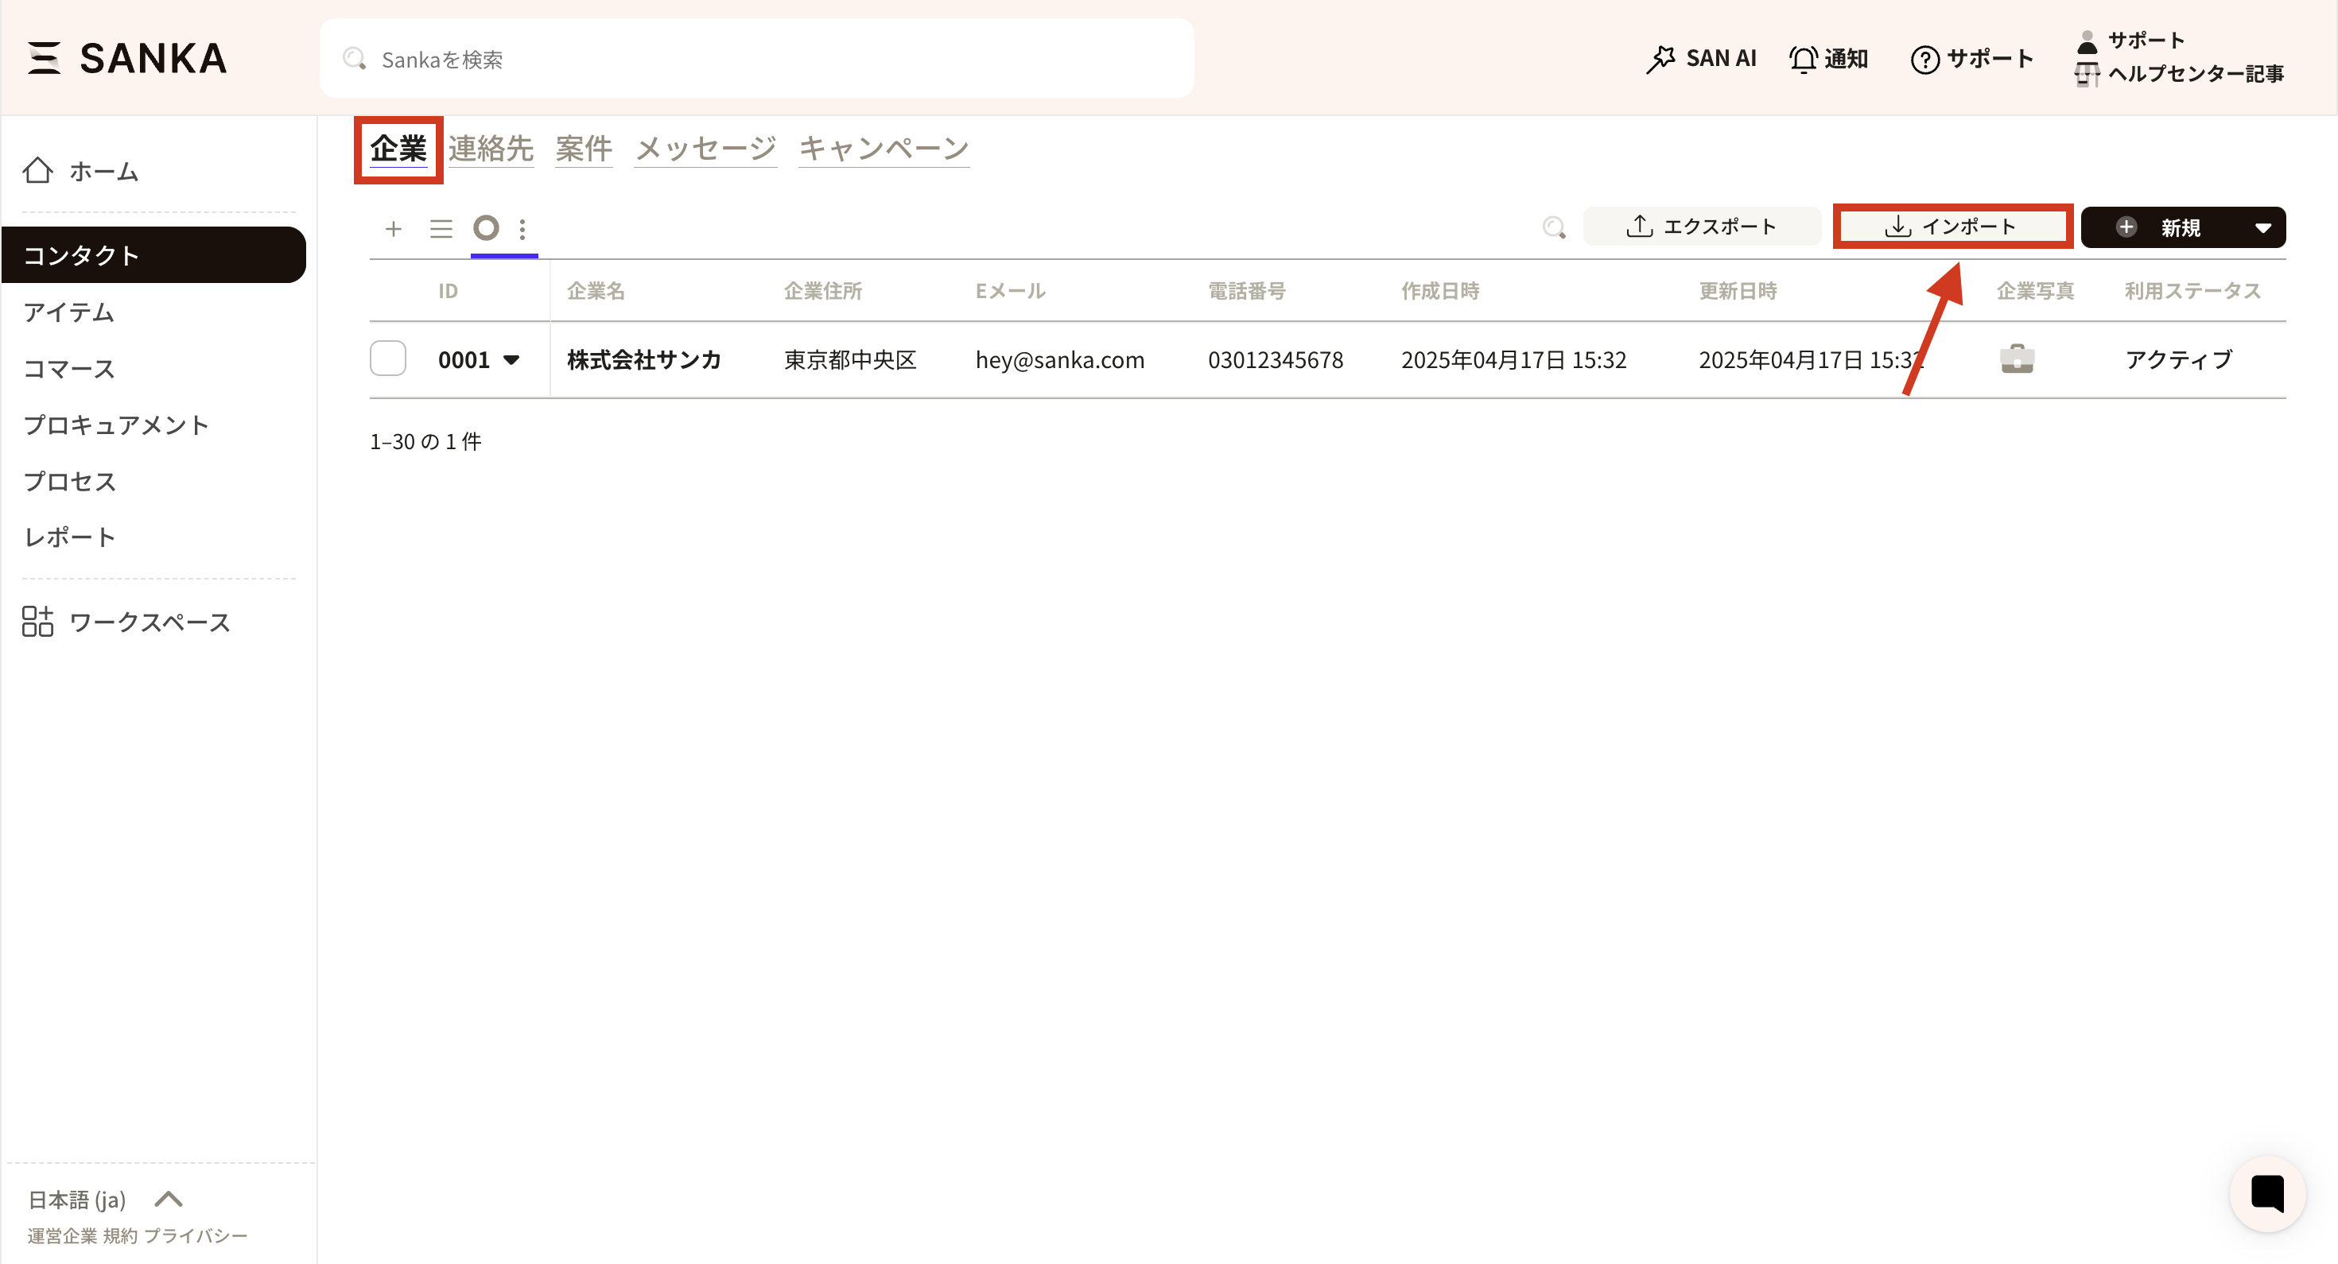Screen dimensions: 2338x1264
Task: Click the plus icon to add view
Action: click(393, 229)
